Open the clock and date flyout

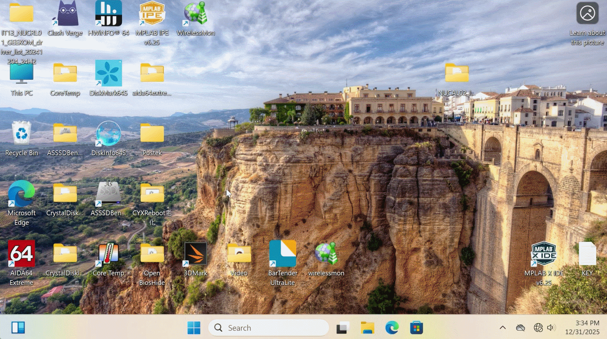tap(582, 328)
